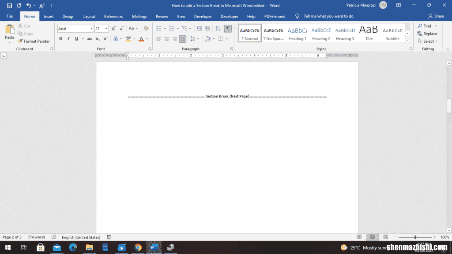Image resolution: width=452 pixels, height=254 pixels.
Task: Switch to Read Mode view in status bar
Action: (x=359, y=237)
